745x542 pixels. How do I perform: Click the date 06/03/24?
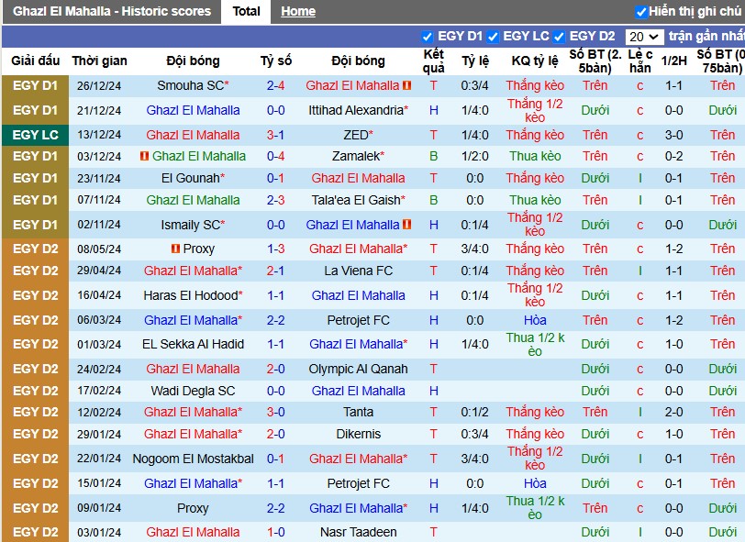[99, 320]
